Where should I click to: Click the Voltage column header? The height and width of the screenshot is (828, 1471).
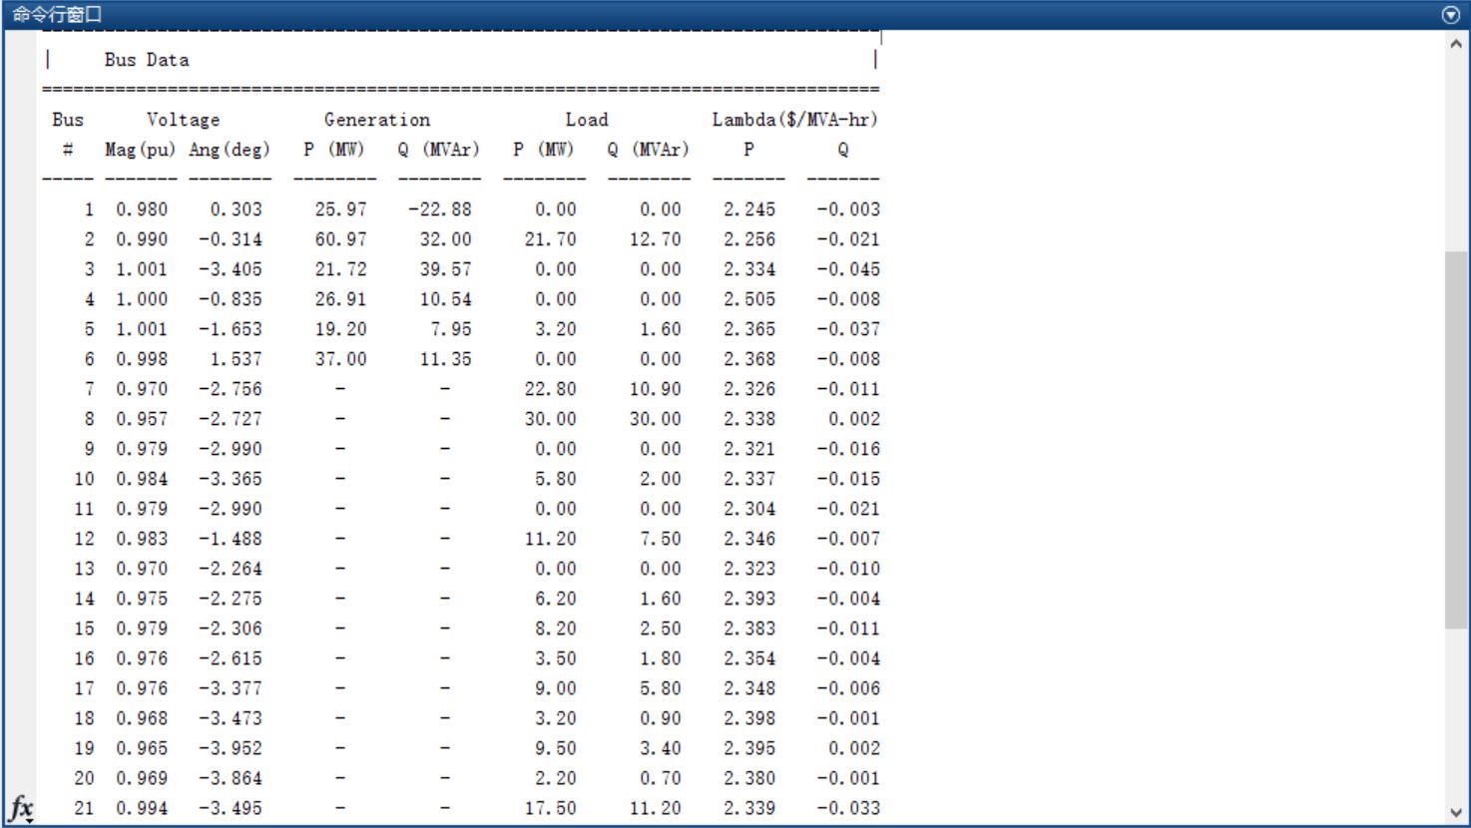(x=183, y=120)
